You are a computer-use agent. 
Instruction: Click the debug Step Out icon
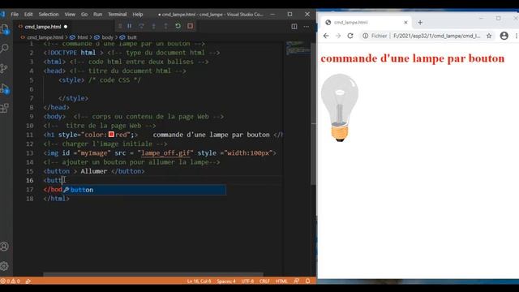coord(165,26)
